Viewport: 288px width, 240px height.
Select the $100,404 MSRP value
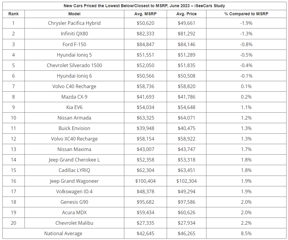[145, 181]
